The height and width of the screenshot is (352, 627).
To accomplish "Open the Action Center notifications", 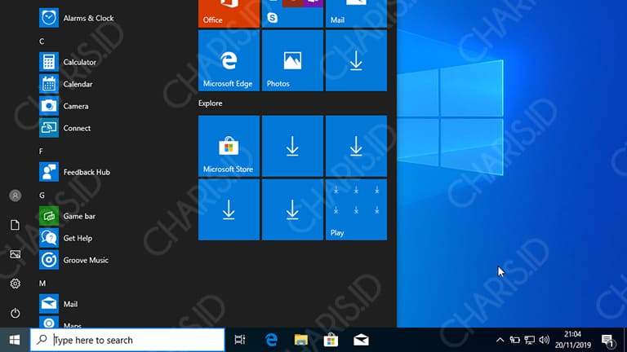I will coord(607,341).
